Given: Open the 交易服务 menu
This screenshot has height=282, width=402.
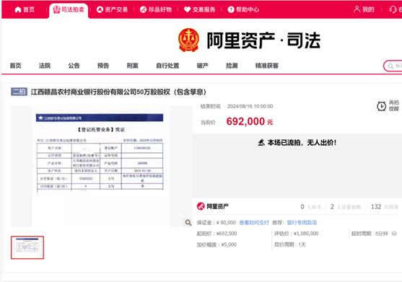Looking at the screenshot, I should (x=200, y=9).
